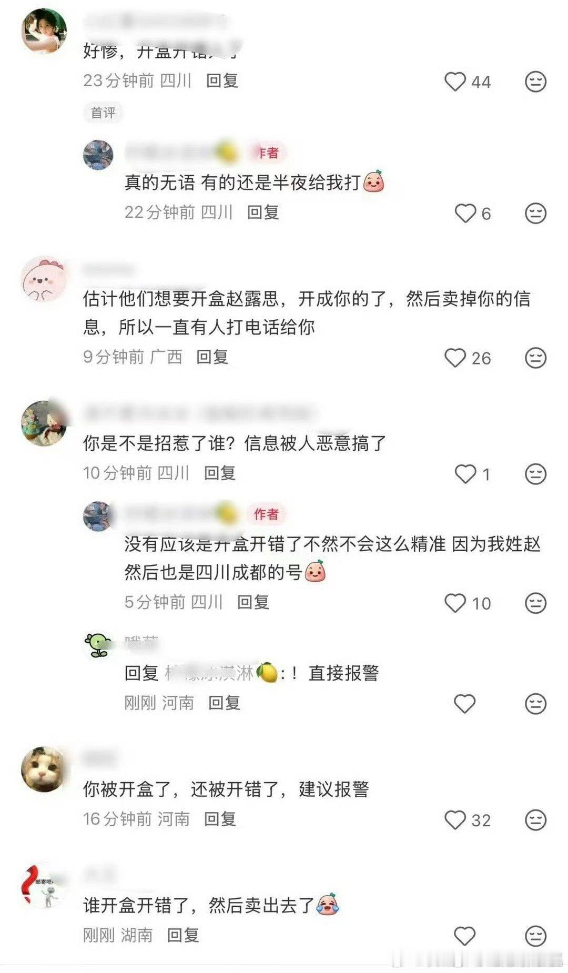Reply to the comment posted 23分钟前
This screenshot has height=973, width=568.
point(222,80)
